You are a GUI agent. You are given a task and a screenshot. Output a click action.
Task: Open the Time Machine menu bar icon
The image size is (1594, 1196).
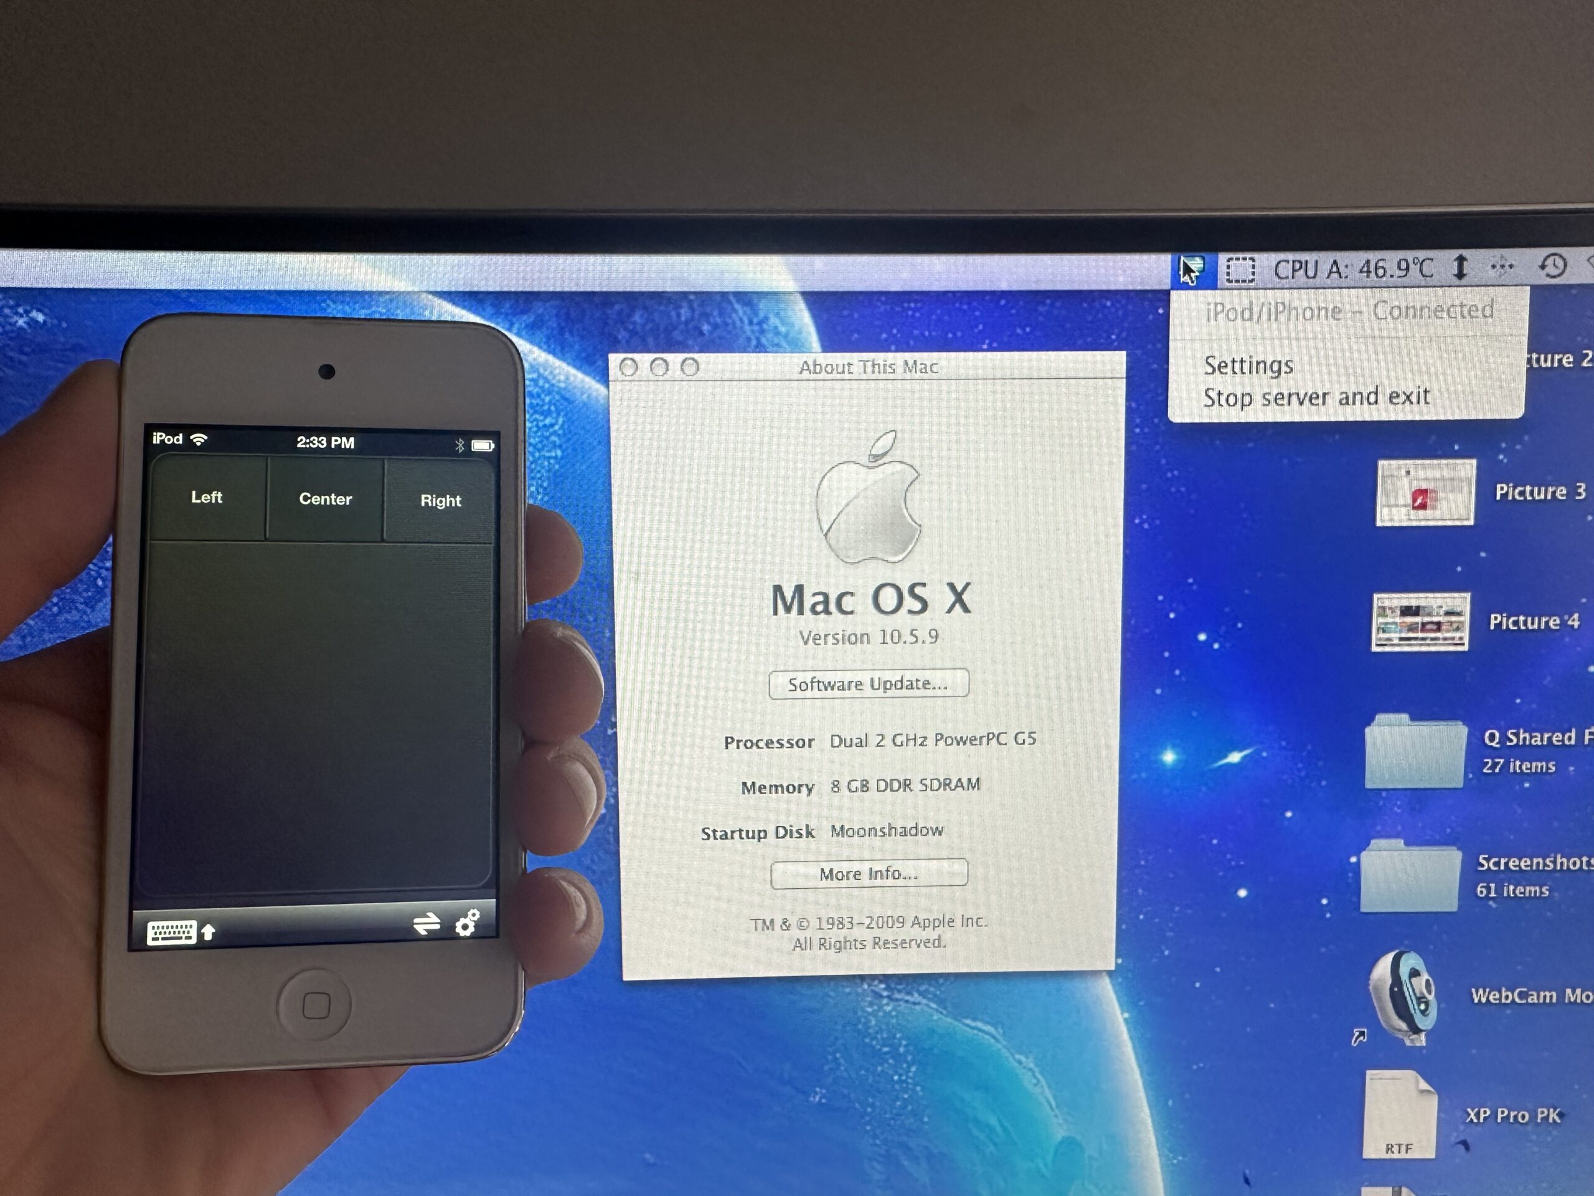1553,266
